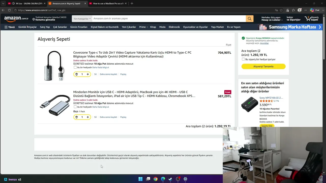
Task: Close the Amazon.com.tr Alışveriş Sepeti tab
Action: (85, 4)
